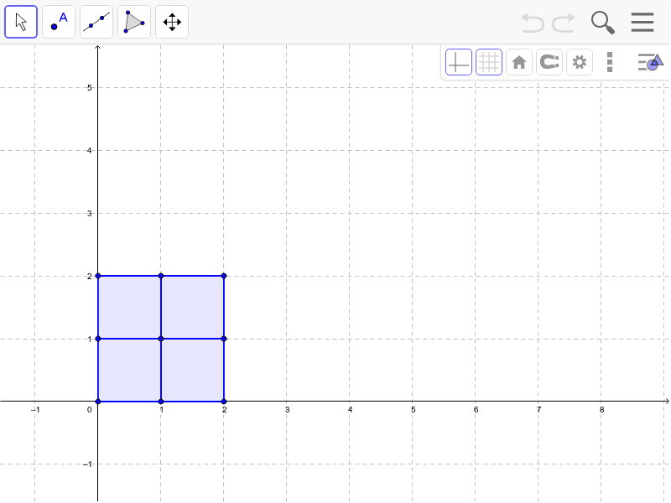Toggle axes visibility in style bar

(x=459, y=62)
